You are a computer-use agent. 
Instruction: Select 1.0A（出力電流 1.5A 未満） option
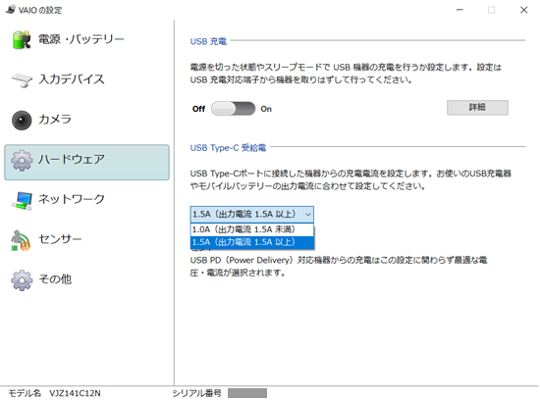pyautogui.click(x=252, y=229)
